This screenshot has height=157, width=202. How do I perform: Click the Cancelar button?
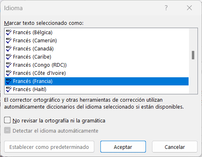pos(175,147)
